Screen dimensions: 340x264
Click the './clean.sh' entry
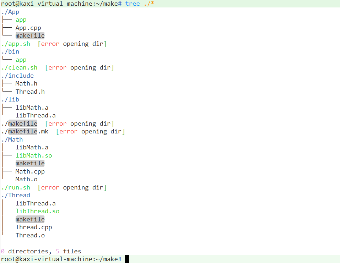click(x=19, y=67)
